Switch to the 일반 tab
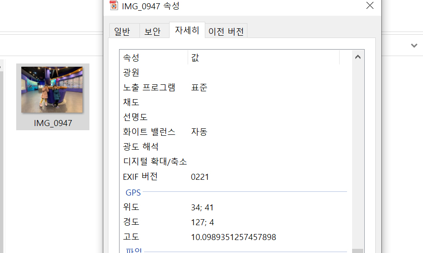Screen dimensions: 423x253 pyautogui.click(x=124, y=31)
